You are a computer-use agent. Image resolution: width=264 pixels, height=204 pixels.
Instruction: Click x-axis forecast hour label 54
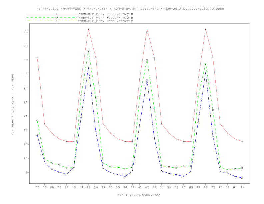click(169, 187)
